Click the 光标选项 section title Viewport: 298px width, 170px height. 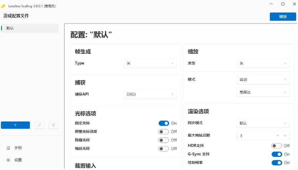(86, 114)
